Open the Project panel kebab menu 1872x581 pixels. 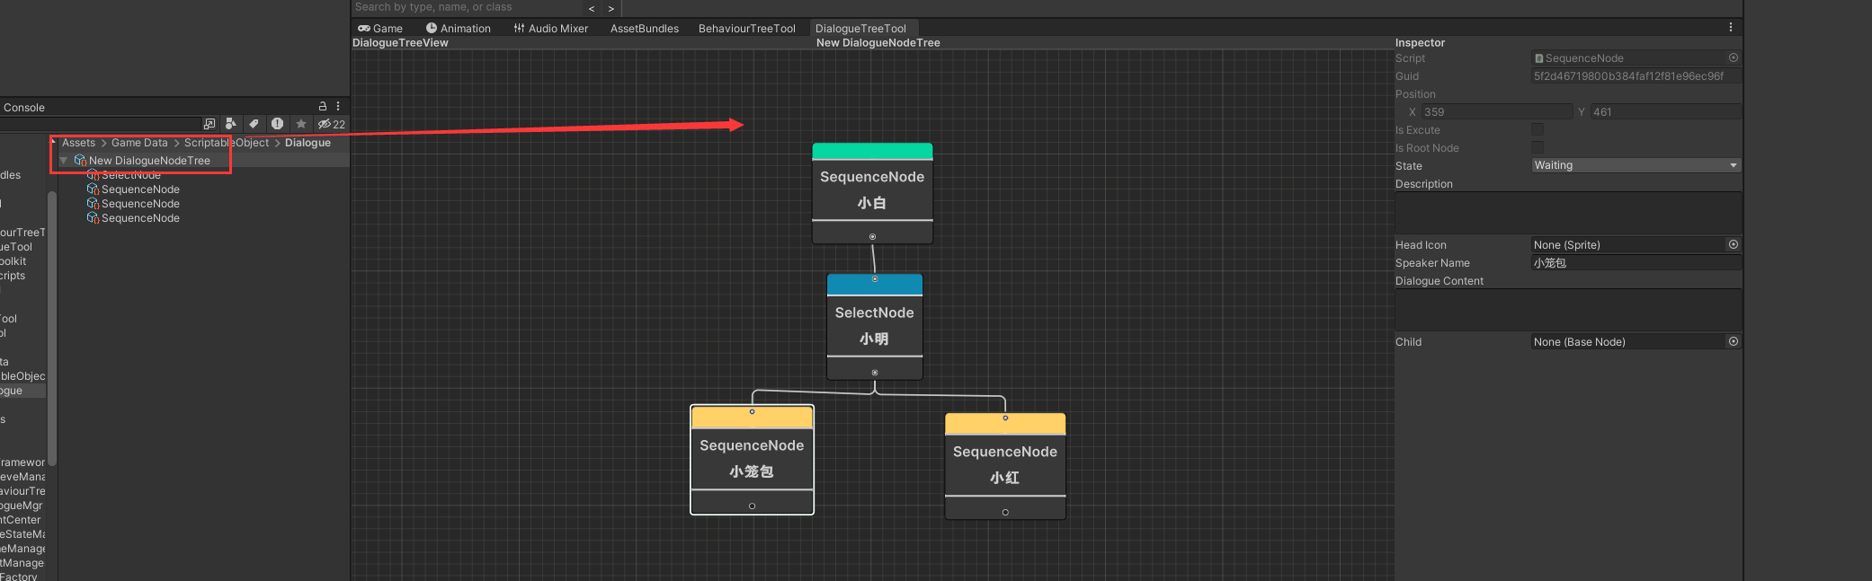(x=338, y=106)
